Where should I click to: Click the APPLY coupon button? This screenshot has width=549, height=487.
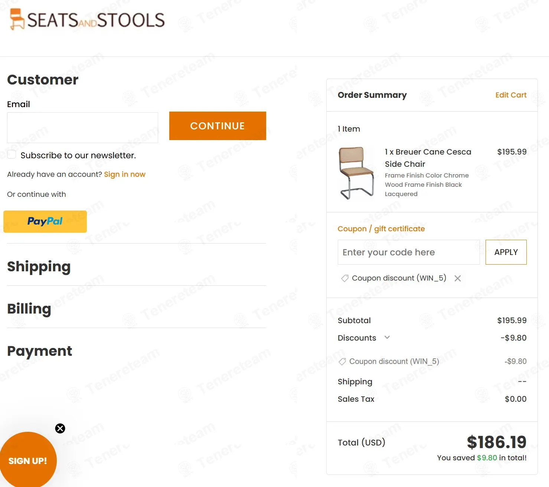pyautogui.click(x=506, y=252)
